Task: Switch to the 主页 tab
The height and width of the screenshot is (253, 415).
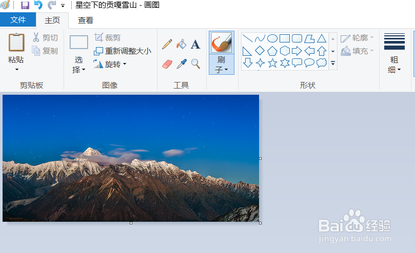Action: (52, 20)
